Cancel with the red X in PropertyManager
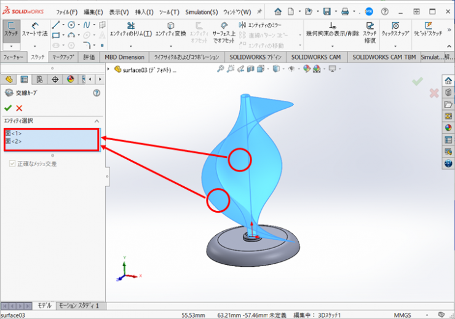Screen dimensions: 455x319 (19, 108)
